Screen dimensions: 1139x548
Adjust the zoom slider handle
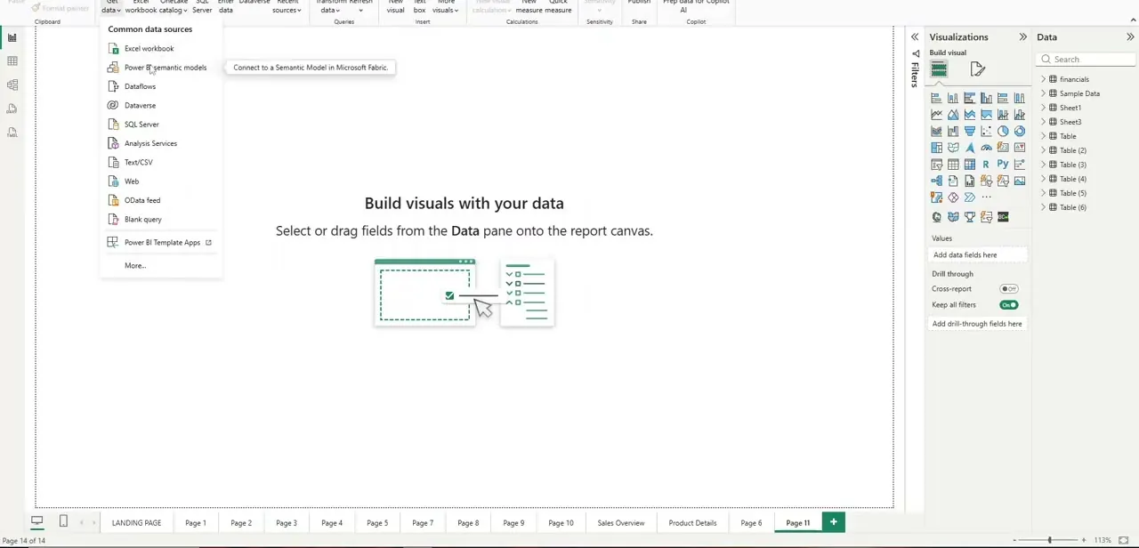[x=1049, y=540]
